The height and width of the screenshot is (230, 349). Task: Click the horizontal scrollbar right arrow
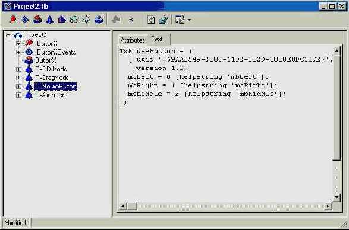[328, 206]
